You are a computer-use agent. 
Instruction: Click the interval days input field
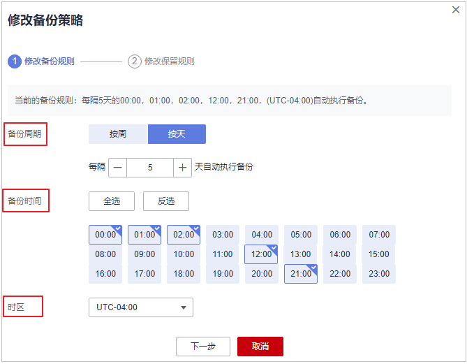149,167
